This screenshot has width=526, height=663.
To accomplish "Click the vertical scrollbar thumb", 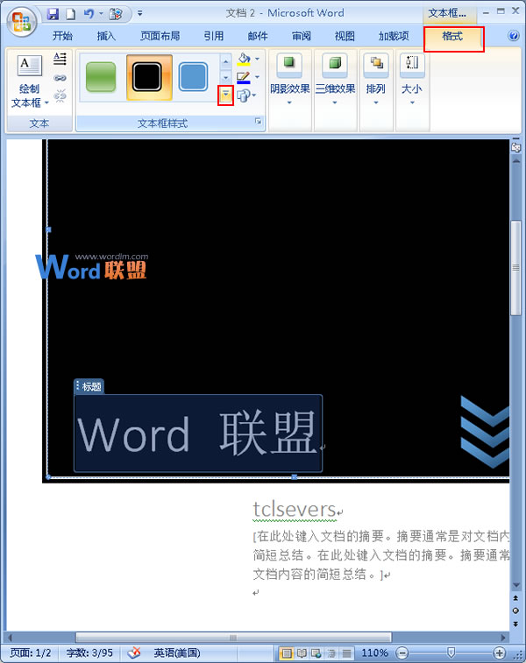I will pos(515,268).
